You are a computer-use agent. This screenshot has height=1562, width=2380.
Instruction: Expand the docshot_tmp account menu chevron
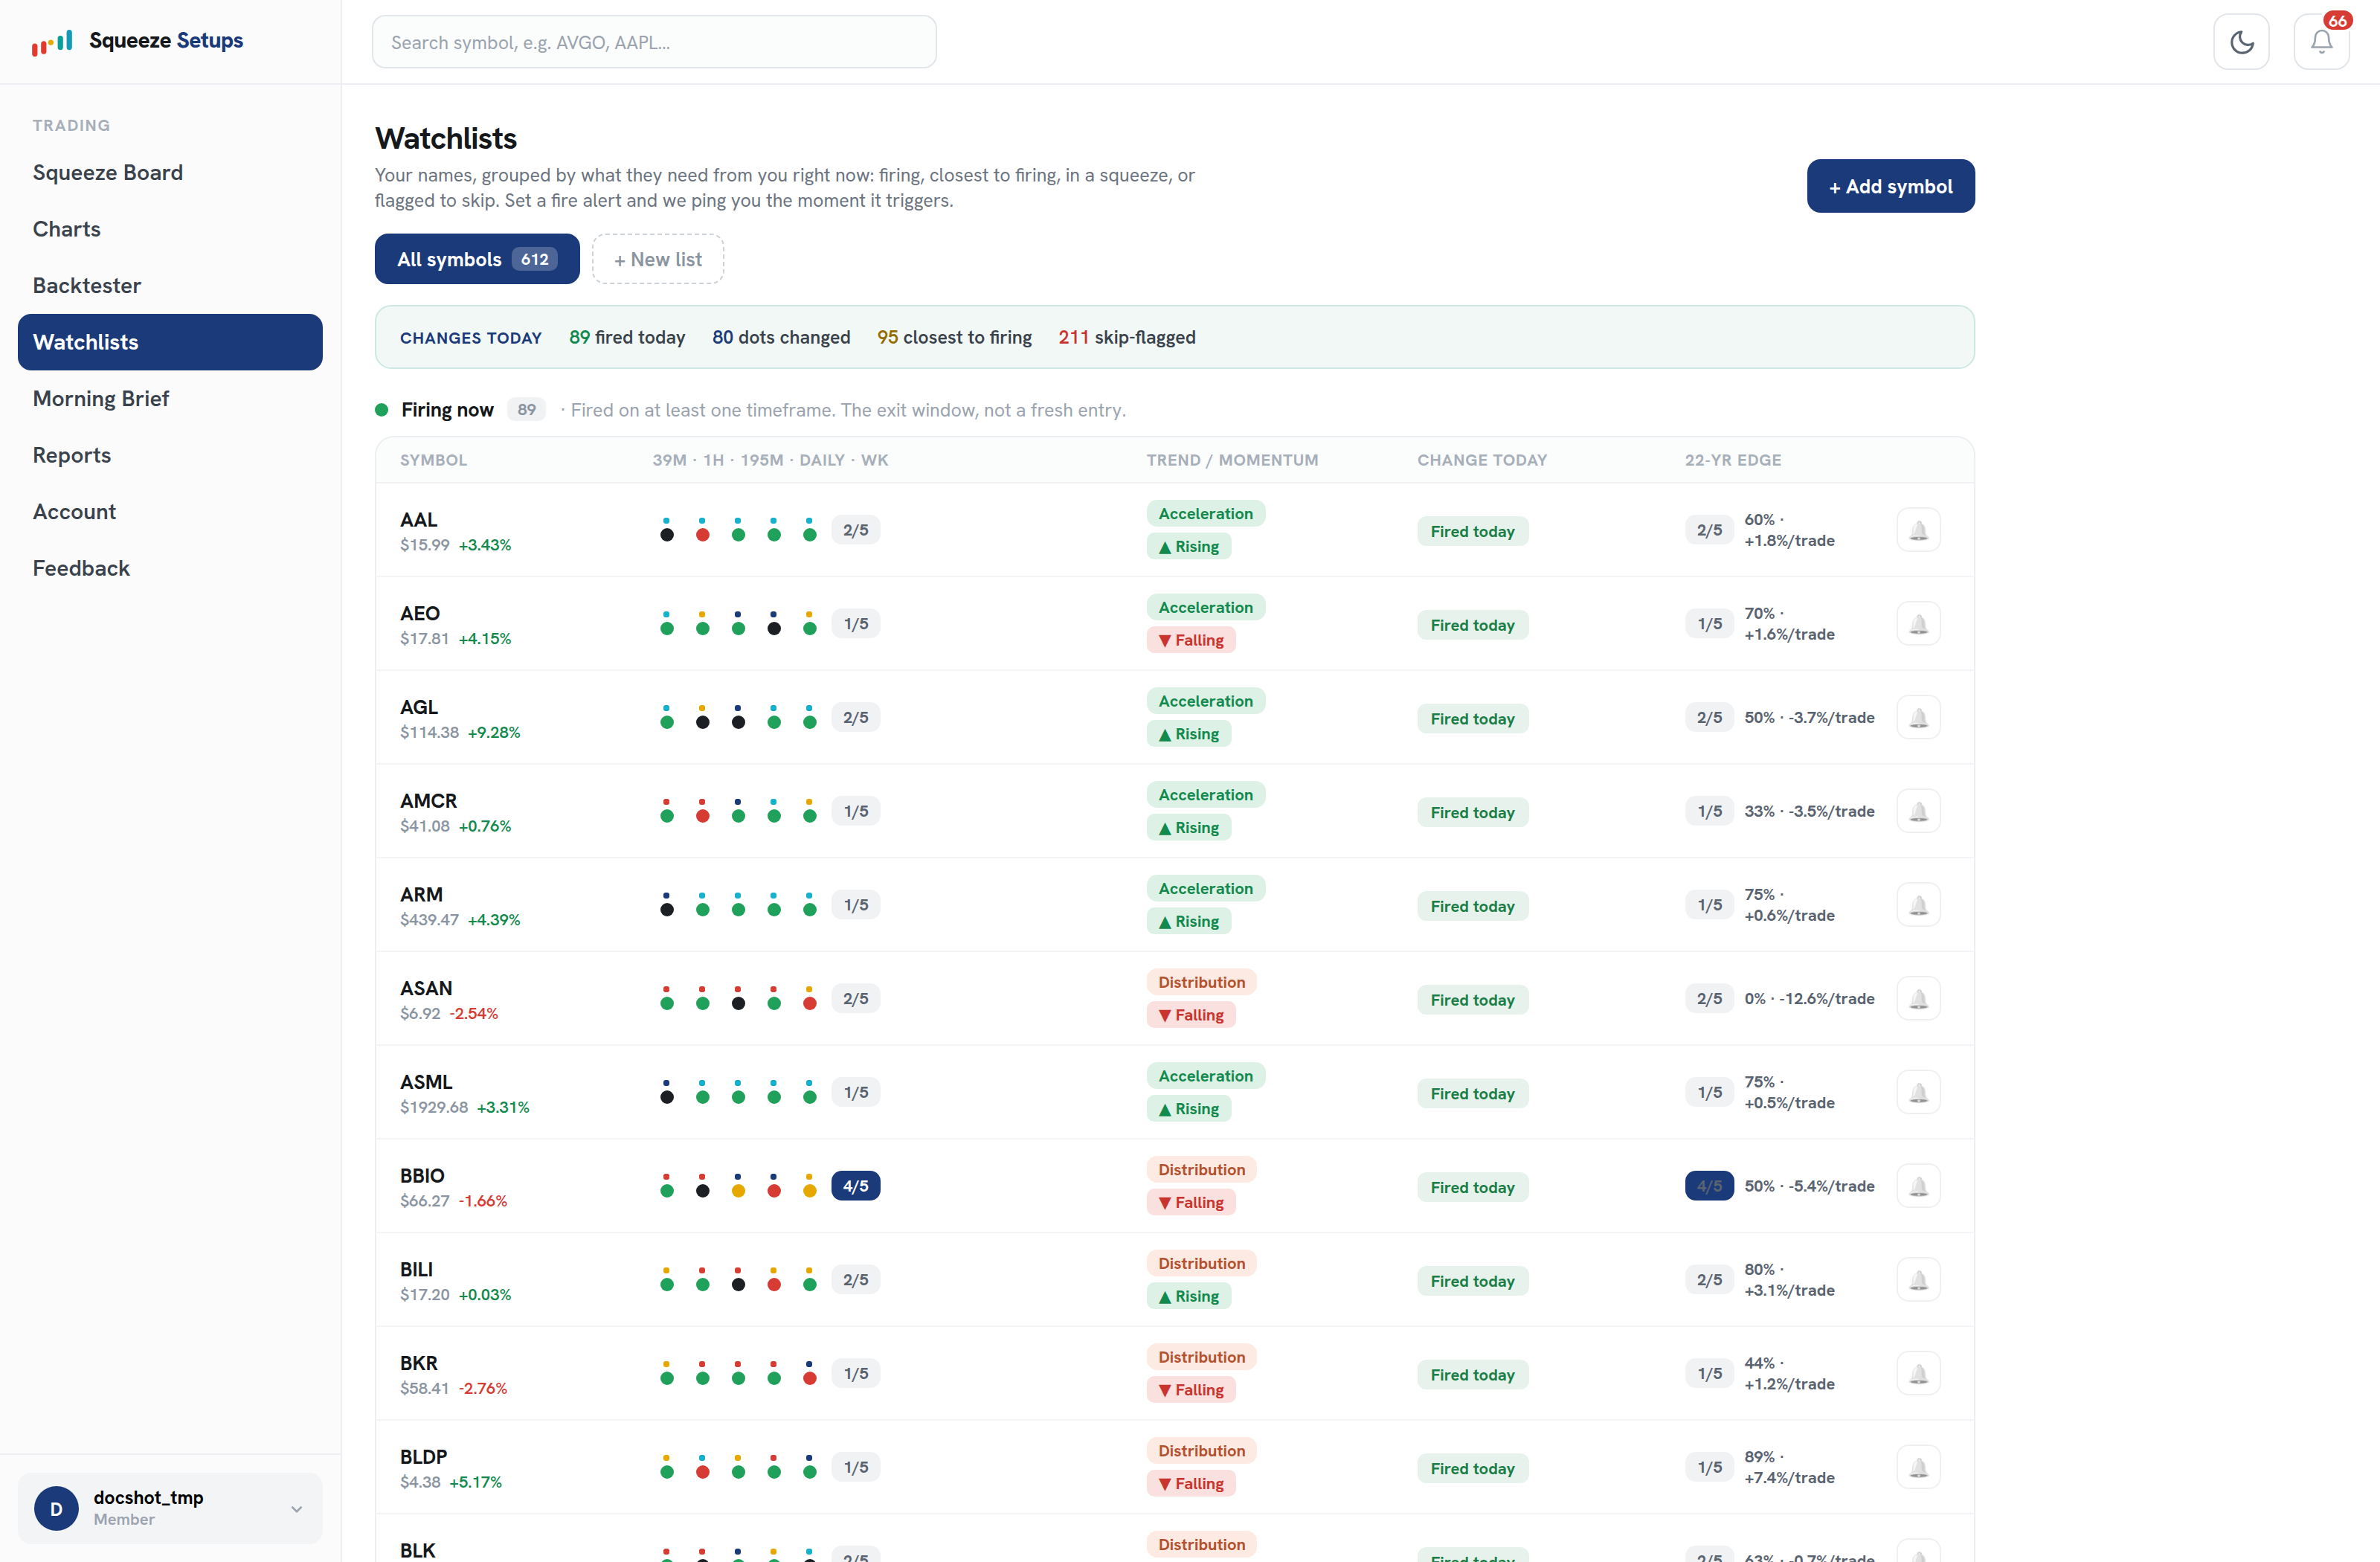296,1508
